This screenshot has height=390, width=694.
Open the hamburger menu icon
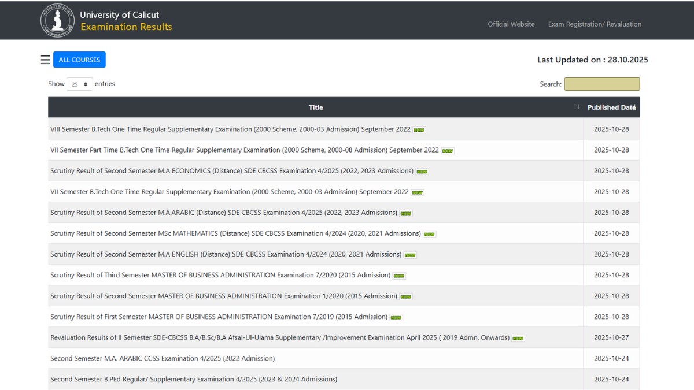pos(45,60)
